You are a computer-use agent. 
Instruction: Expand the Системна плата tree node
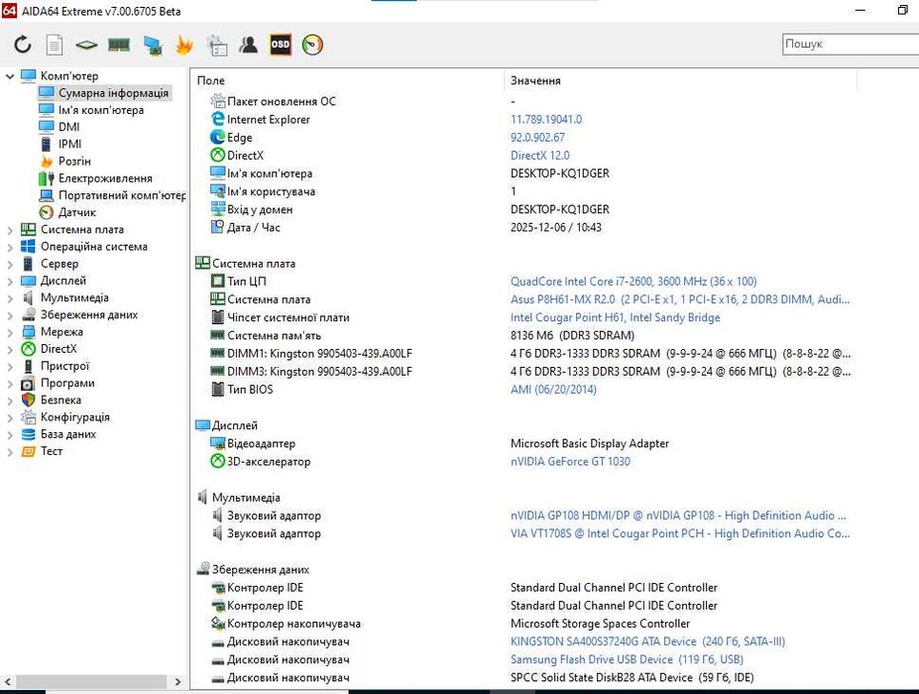pyautogui.click(x=10, y=230)
